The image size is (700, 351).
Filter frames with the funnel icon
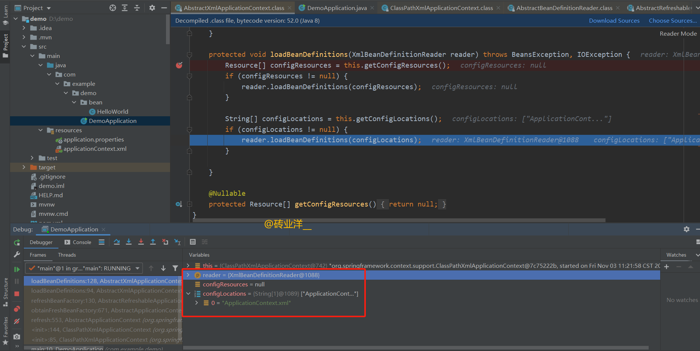pyautogui.click(x=175, y=268)
